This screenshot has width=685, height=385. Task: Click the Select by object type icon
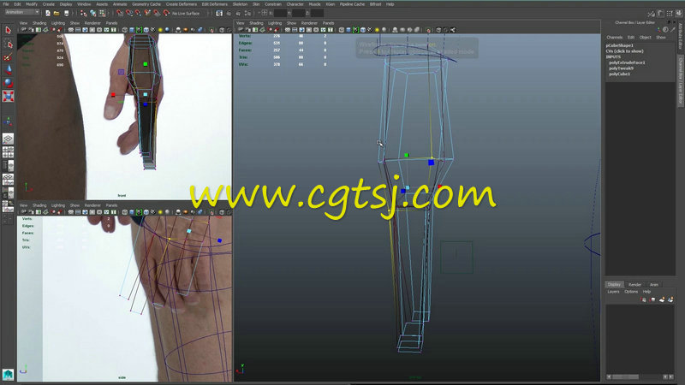pyautogui.click(x=92, y=13)
